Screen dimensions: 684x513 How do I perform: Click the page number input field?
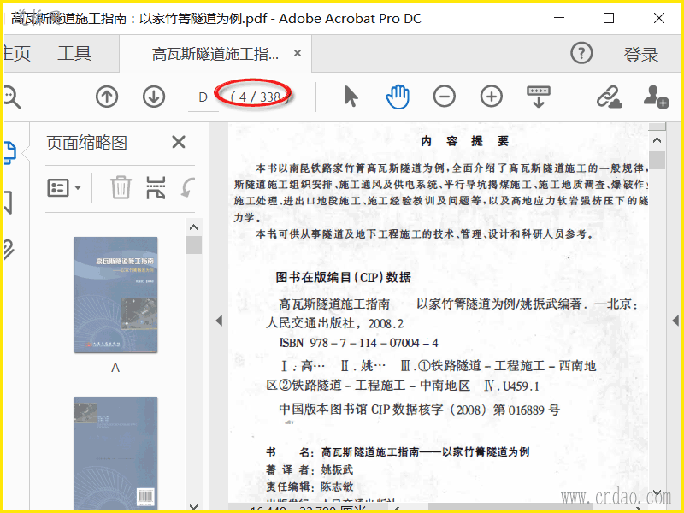pyautogui.click(x=203, y=97)
